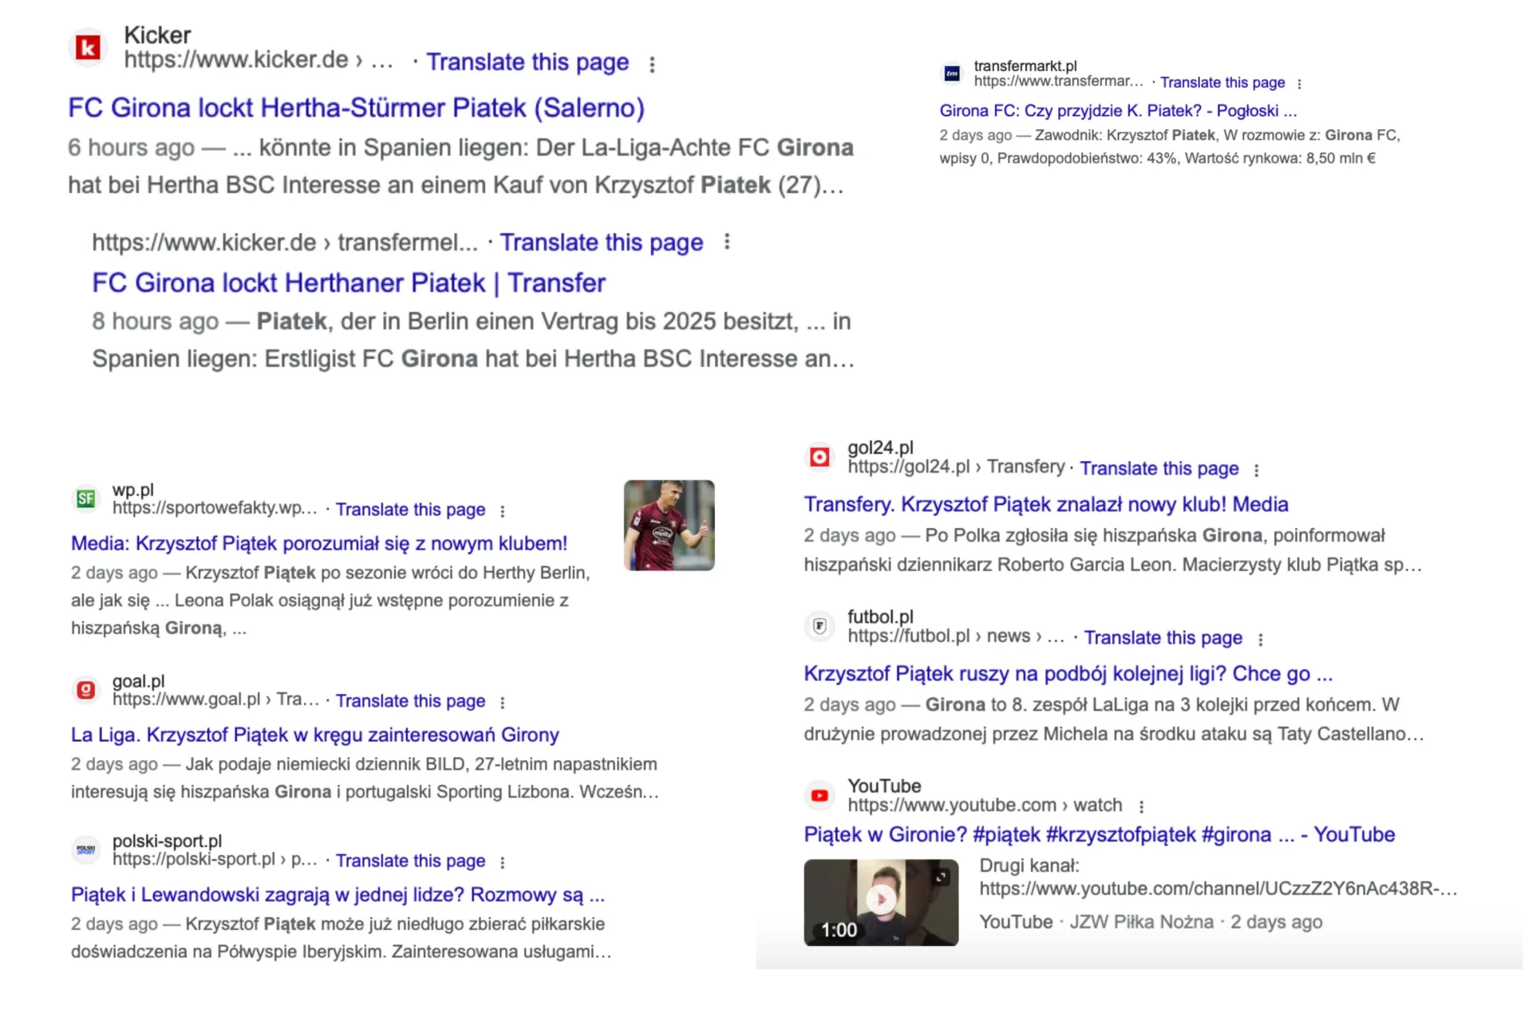Click the kicker.de › transfermel... URL

[x=285, y=242]
